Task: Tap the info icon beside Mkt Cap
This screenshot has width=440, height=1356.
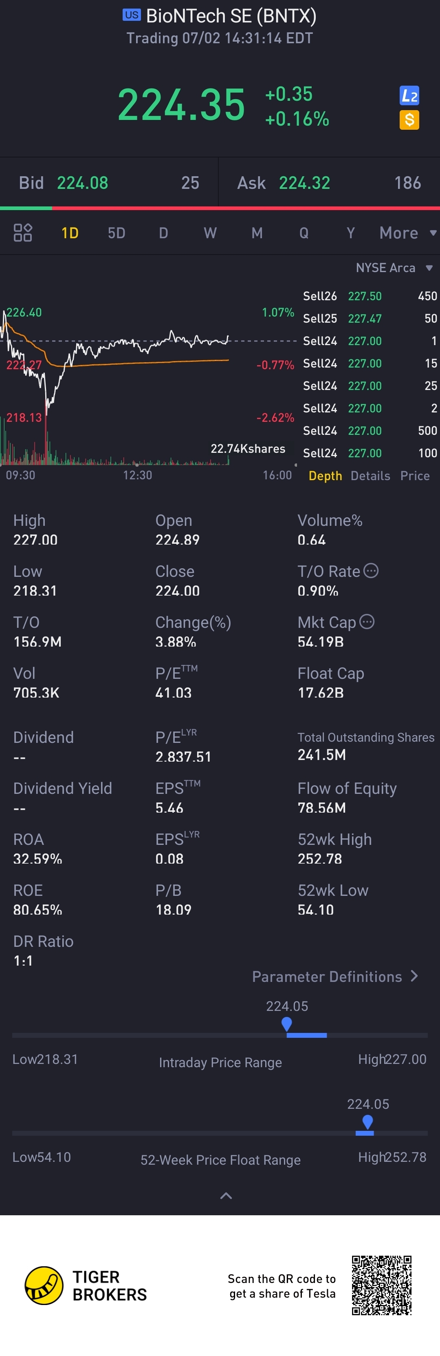Action: point(367,622)
